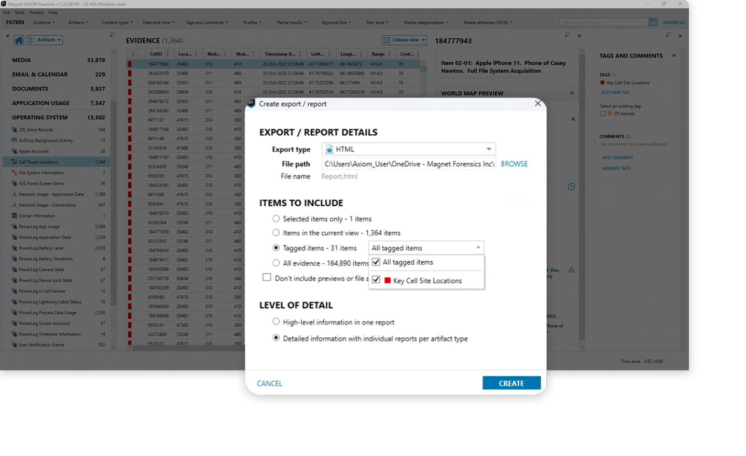Click the File System Information icon
746x456 pixels.
coord(15,173)
